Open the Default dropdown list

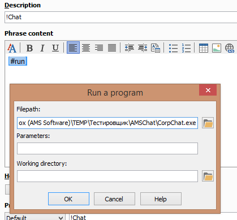coord(35,217)
